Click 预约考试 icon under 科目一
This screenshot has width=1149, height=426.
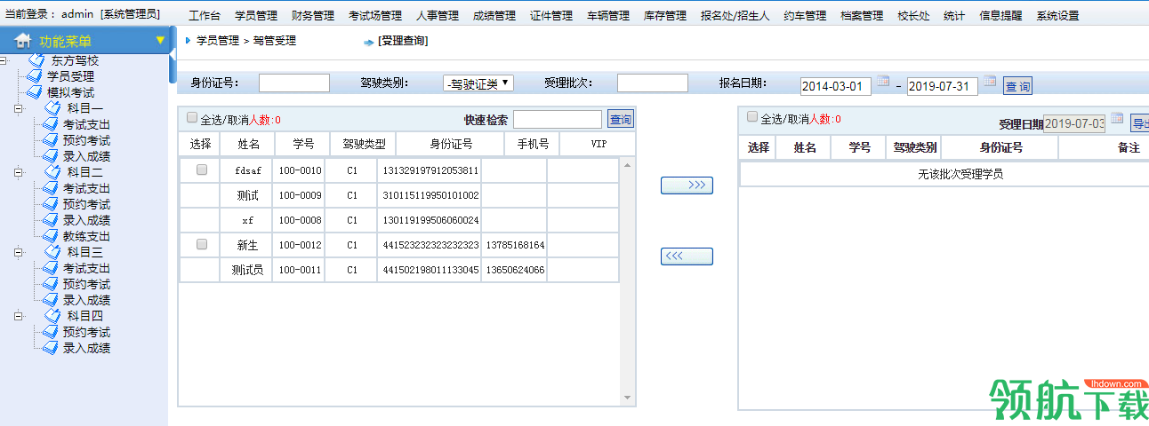(50, 140)
